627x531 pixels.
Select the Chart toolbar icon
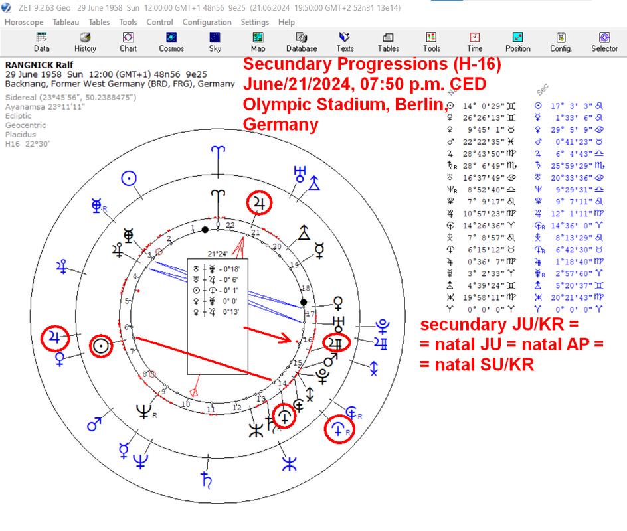[x=128, y=42]
